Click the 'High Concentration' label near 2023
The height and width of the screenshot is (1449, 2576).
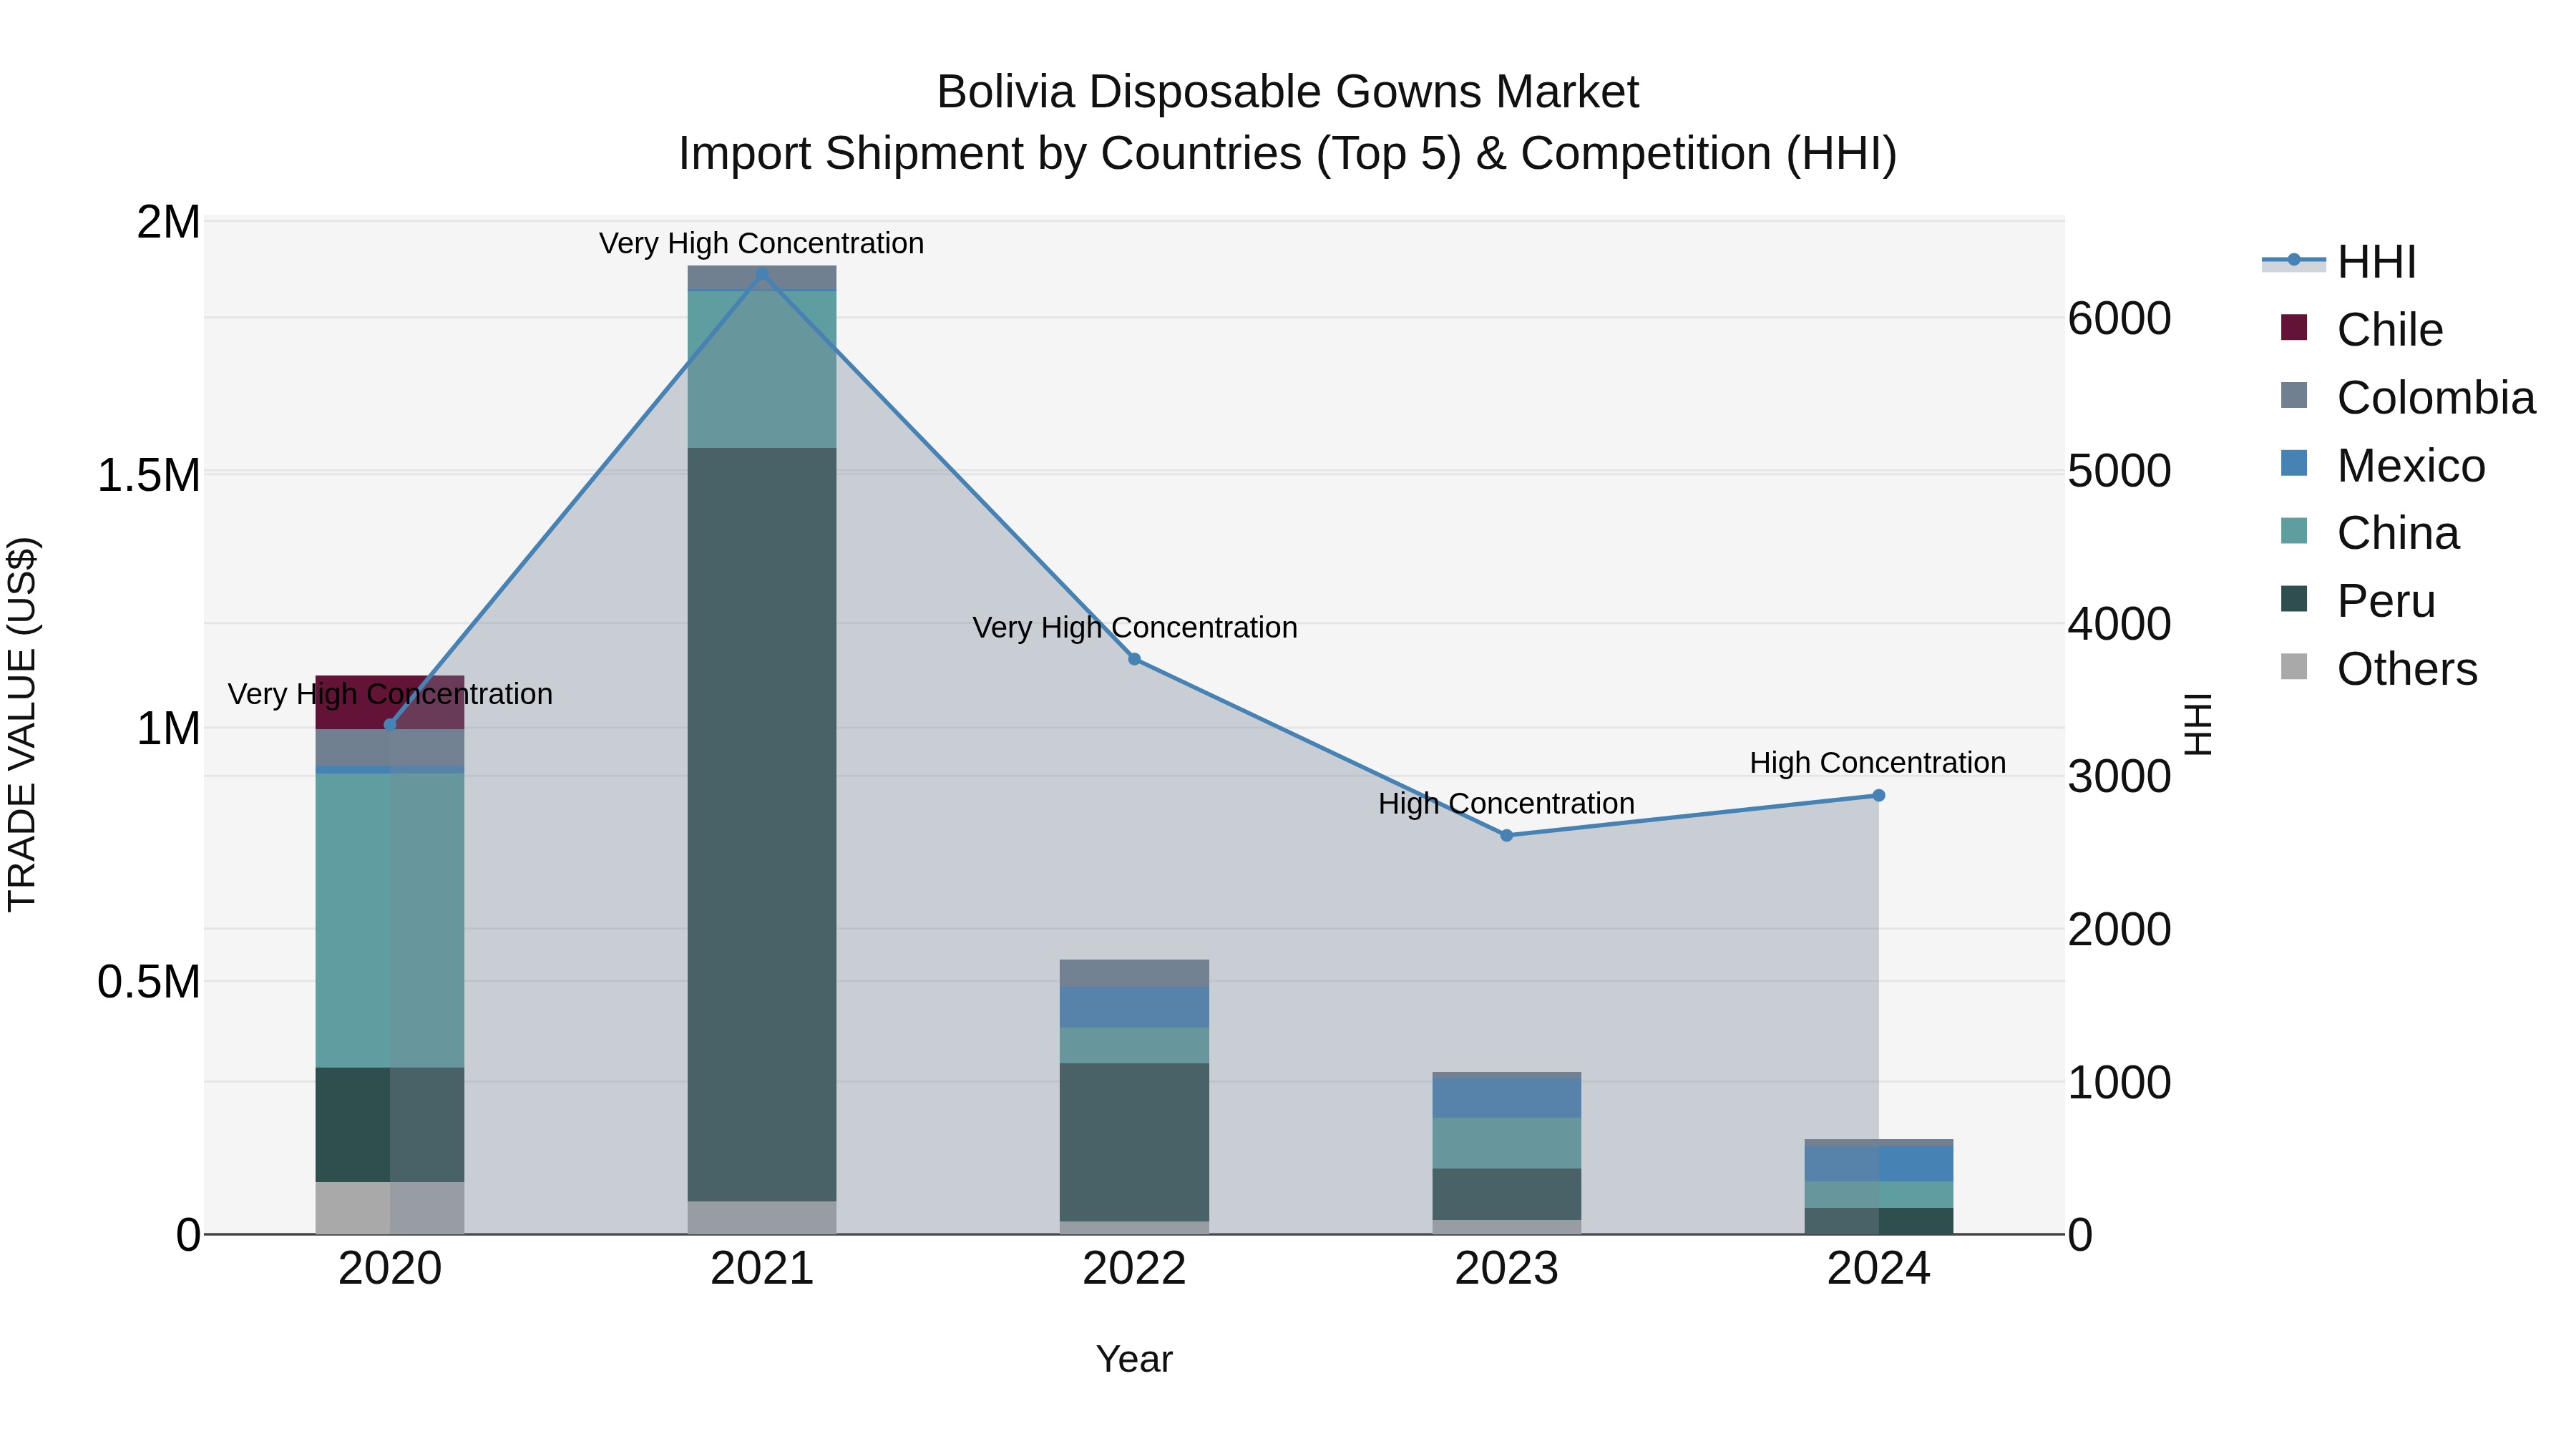coord(1507,803)
